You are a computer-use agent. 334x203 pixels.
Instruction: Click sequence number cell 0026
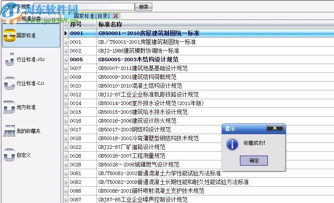click(x=83, y=156)
